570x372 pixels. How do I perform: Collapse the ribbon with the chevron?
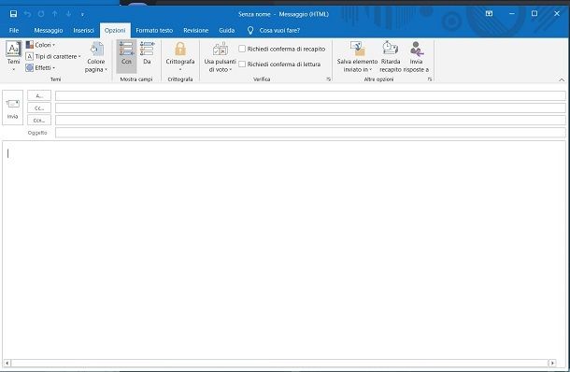(x=562, y=79)
